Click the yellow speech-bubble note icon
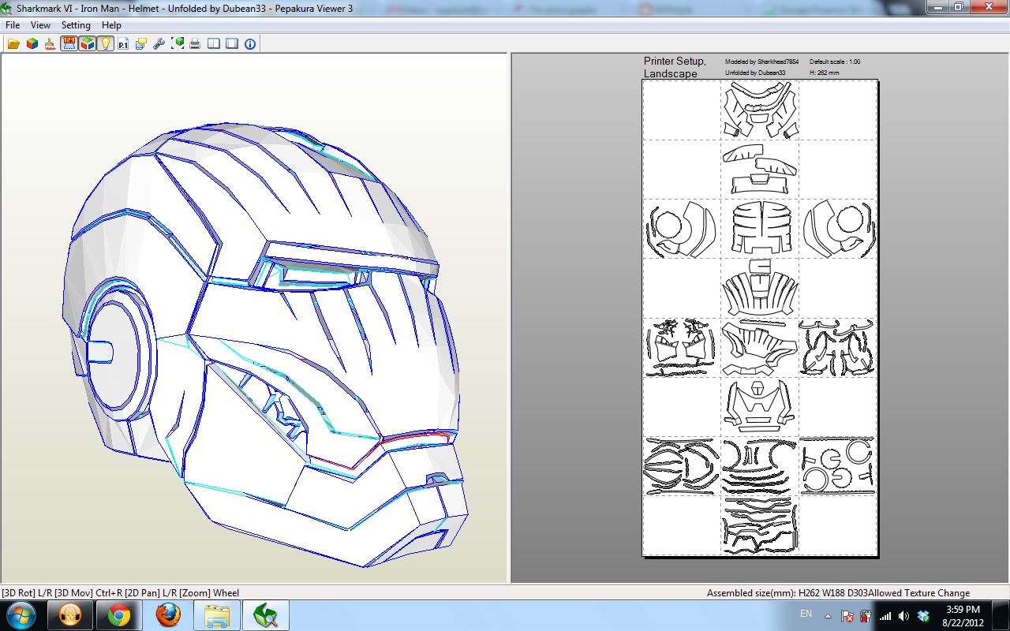This screenshot has height=631, width=1010. 141,44
